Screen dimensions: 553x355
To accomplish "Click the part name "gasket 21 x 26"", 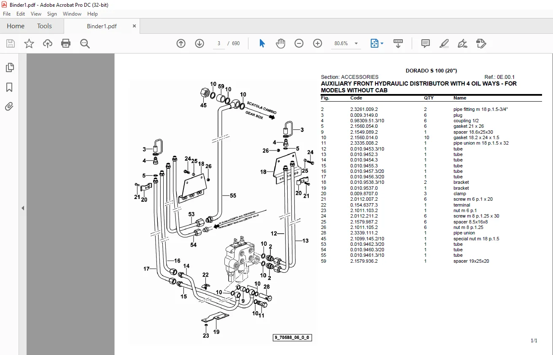I will 468,126.
